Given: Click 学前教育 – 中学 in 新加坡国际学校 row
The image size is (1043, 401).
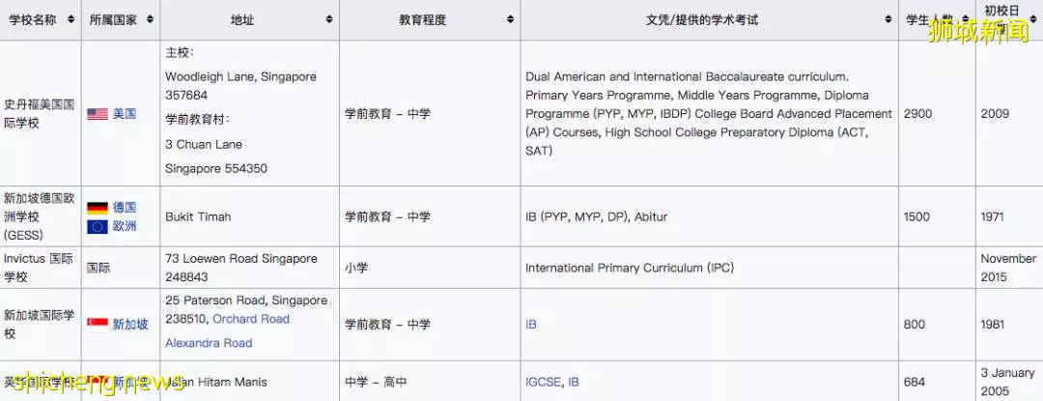Looking at the screenshot, I should pyautogui.click(x=387, y=325).
